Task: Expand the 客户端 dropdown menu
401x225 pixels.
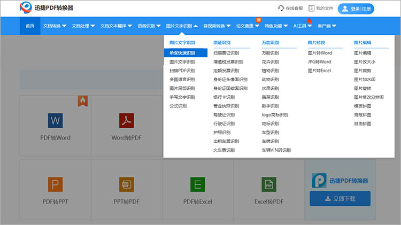Action: [x=327, y=26]
